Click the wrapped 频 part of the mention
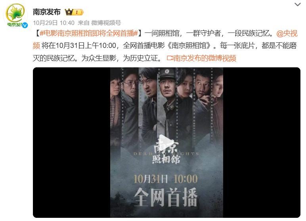The image size is (306, 221). pos(36,46)
